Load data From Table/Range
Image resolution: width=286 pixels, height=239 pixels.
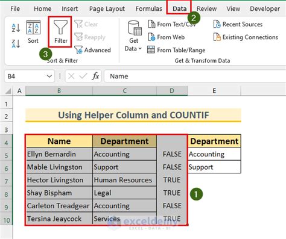176,50
